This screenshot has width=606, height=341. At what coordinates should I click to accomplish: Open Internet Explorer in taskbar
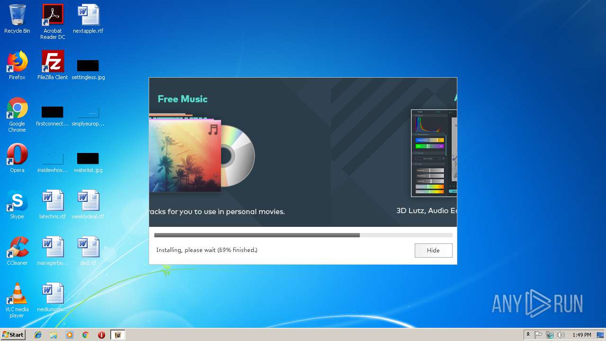[38, 335]
